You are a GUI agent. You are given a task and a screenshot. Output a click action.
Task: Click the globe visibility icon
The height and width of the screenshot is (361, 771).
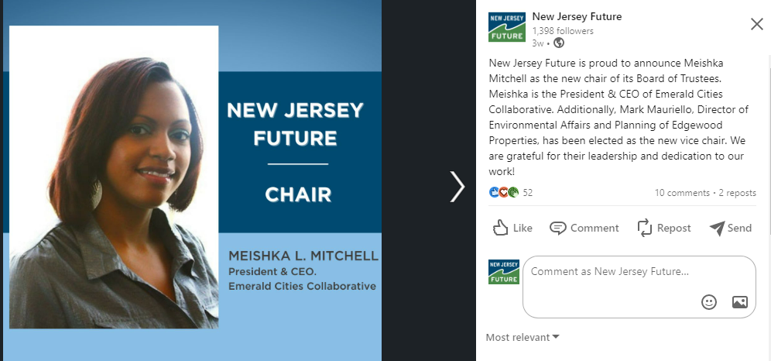click(560, 43)
